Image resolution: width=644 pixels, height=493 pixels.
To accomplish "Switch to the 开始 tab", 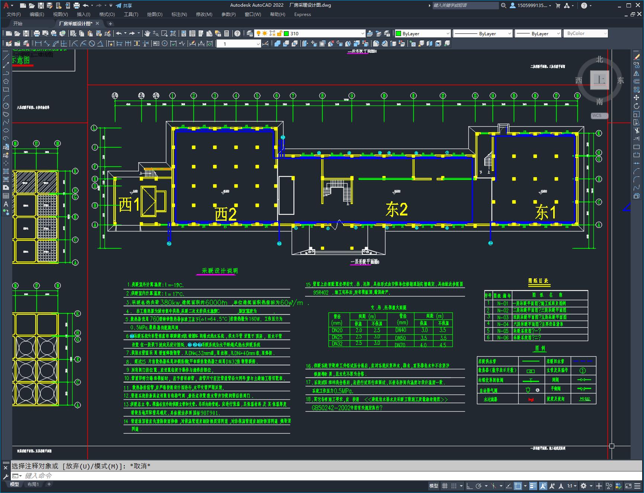I will click(18, 23).
